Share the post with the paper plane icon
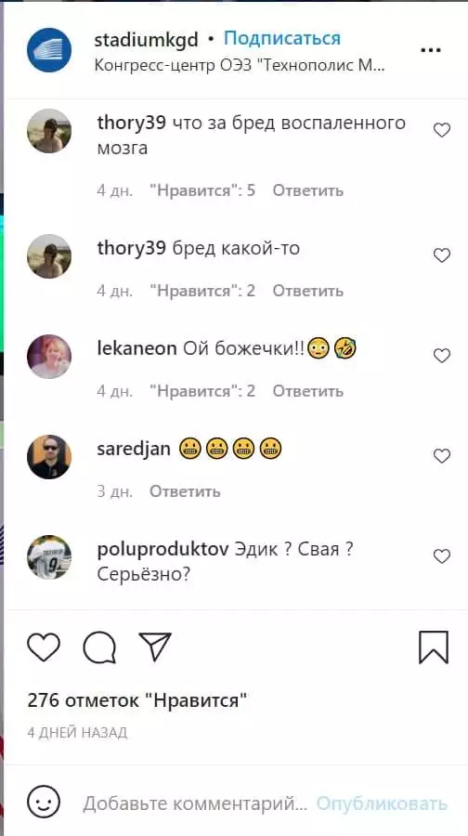Image resolution: width=468 pixels, height=836 pixels. point(155,647)
